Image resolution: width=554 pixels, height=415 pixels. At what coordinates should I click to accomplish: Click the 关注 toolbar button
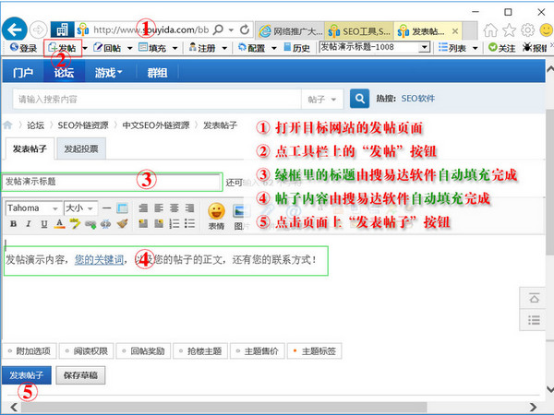tap(501, 48)
